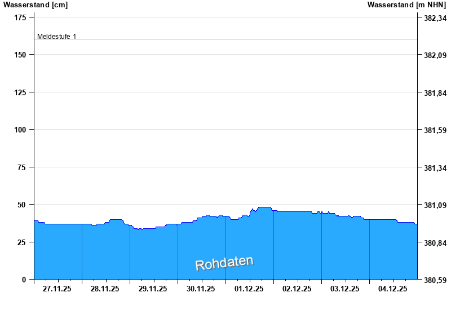Click the 380,59 label on the right axis
The height and width of the screenshot is (310, 451).
coord(435,280)
